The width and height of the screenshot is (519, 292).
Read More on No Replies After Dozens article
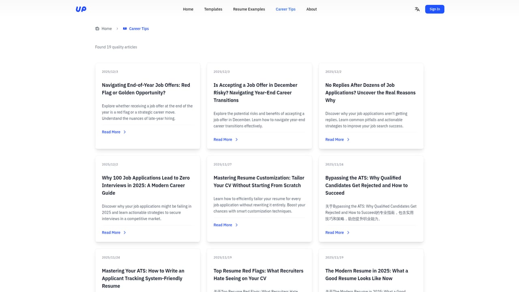(x=335, y=140)
